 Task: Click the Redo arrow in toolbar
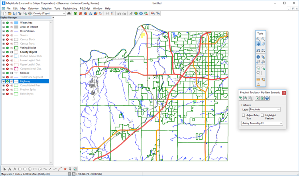[x=124, y=14]
